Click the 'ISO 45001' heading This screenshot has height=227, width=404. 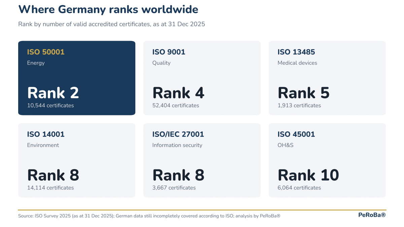coord(296,135)
